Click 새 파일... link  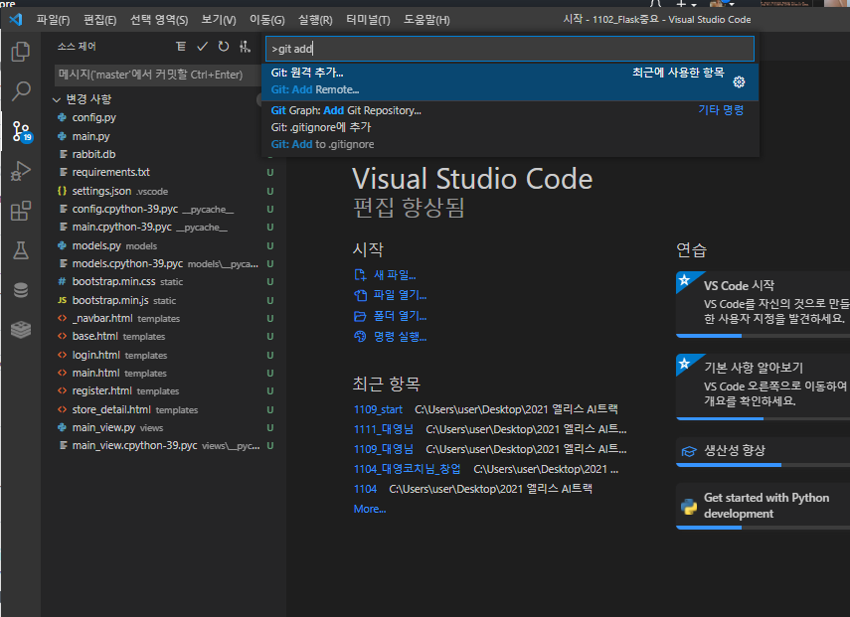tap(395, 275)
